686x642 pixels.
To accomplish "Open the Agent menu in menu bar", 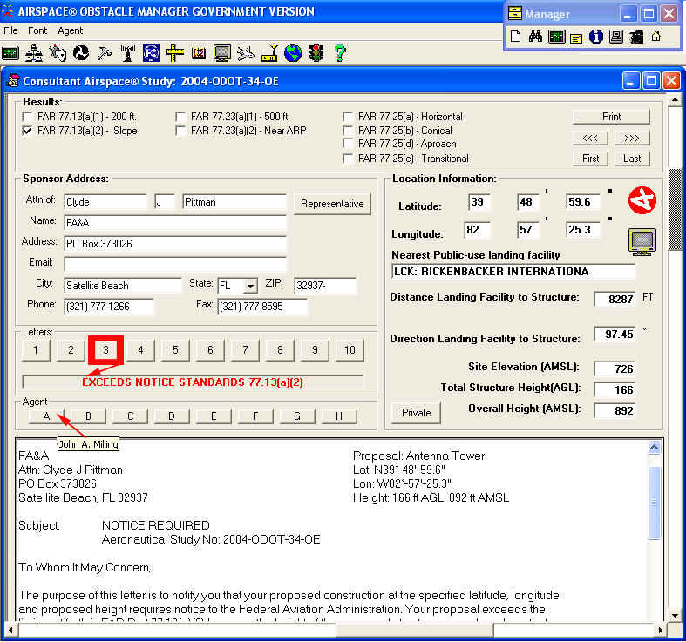I will point(71,30).
